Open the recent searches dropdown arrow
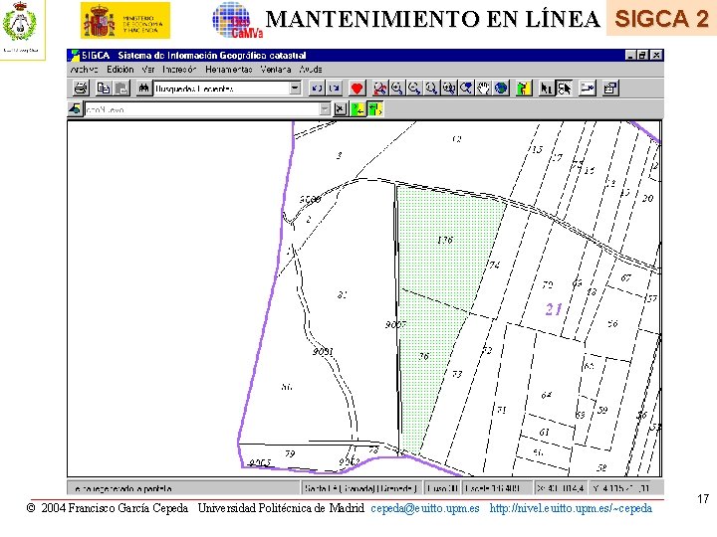The image size is (717, 537). click(296, 88)
